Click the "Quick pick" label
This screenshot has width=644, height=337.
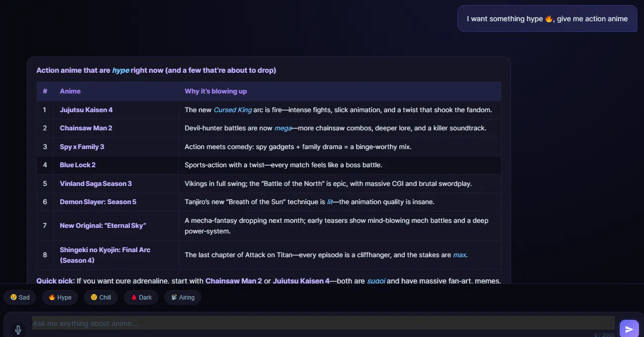[55, 280]
